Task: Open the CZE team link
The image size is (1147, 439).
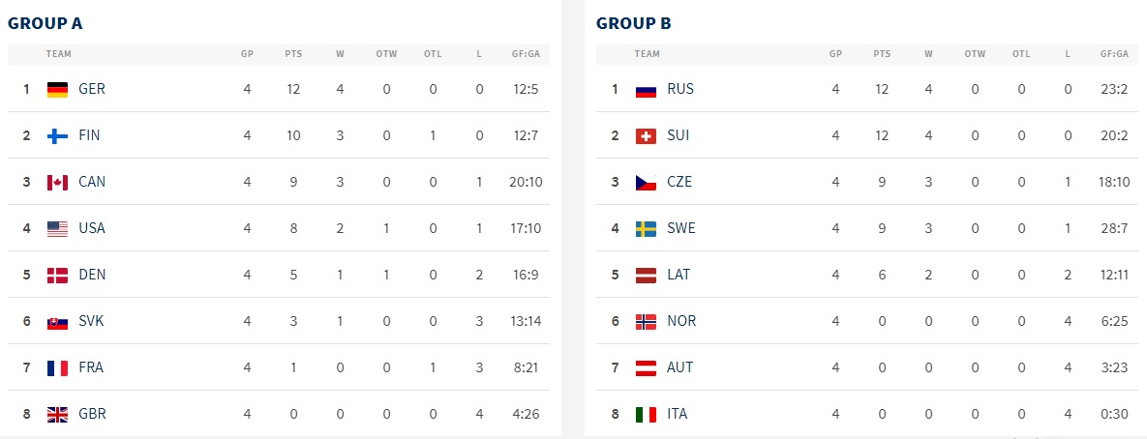Action: [679, 182]
